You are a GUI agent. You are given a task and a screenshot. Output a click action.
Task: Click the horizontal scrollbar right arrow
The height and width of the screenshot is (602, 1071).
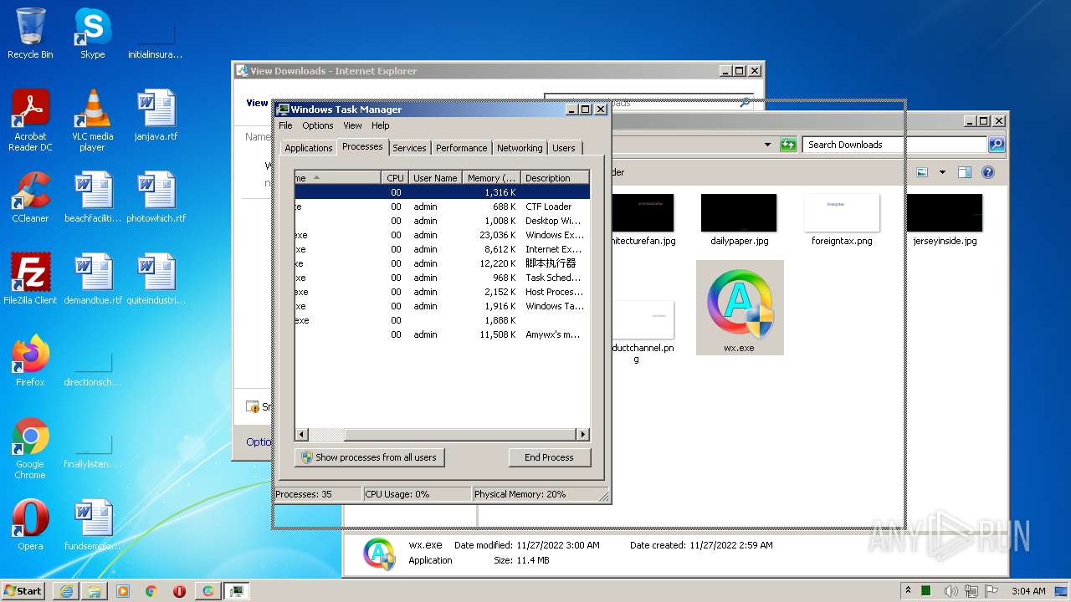click(x=583, y=435)
